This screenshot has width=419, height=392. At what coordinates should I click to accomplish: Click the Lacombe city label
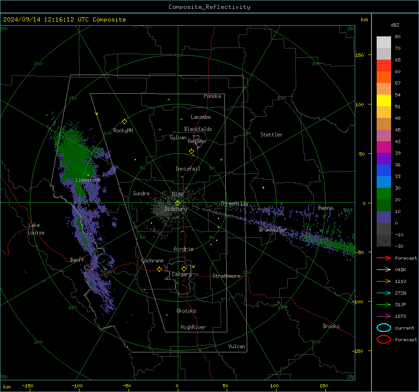pos(201,117)
